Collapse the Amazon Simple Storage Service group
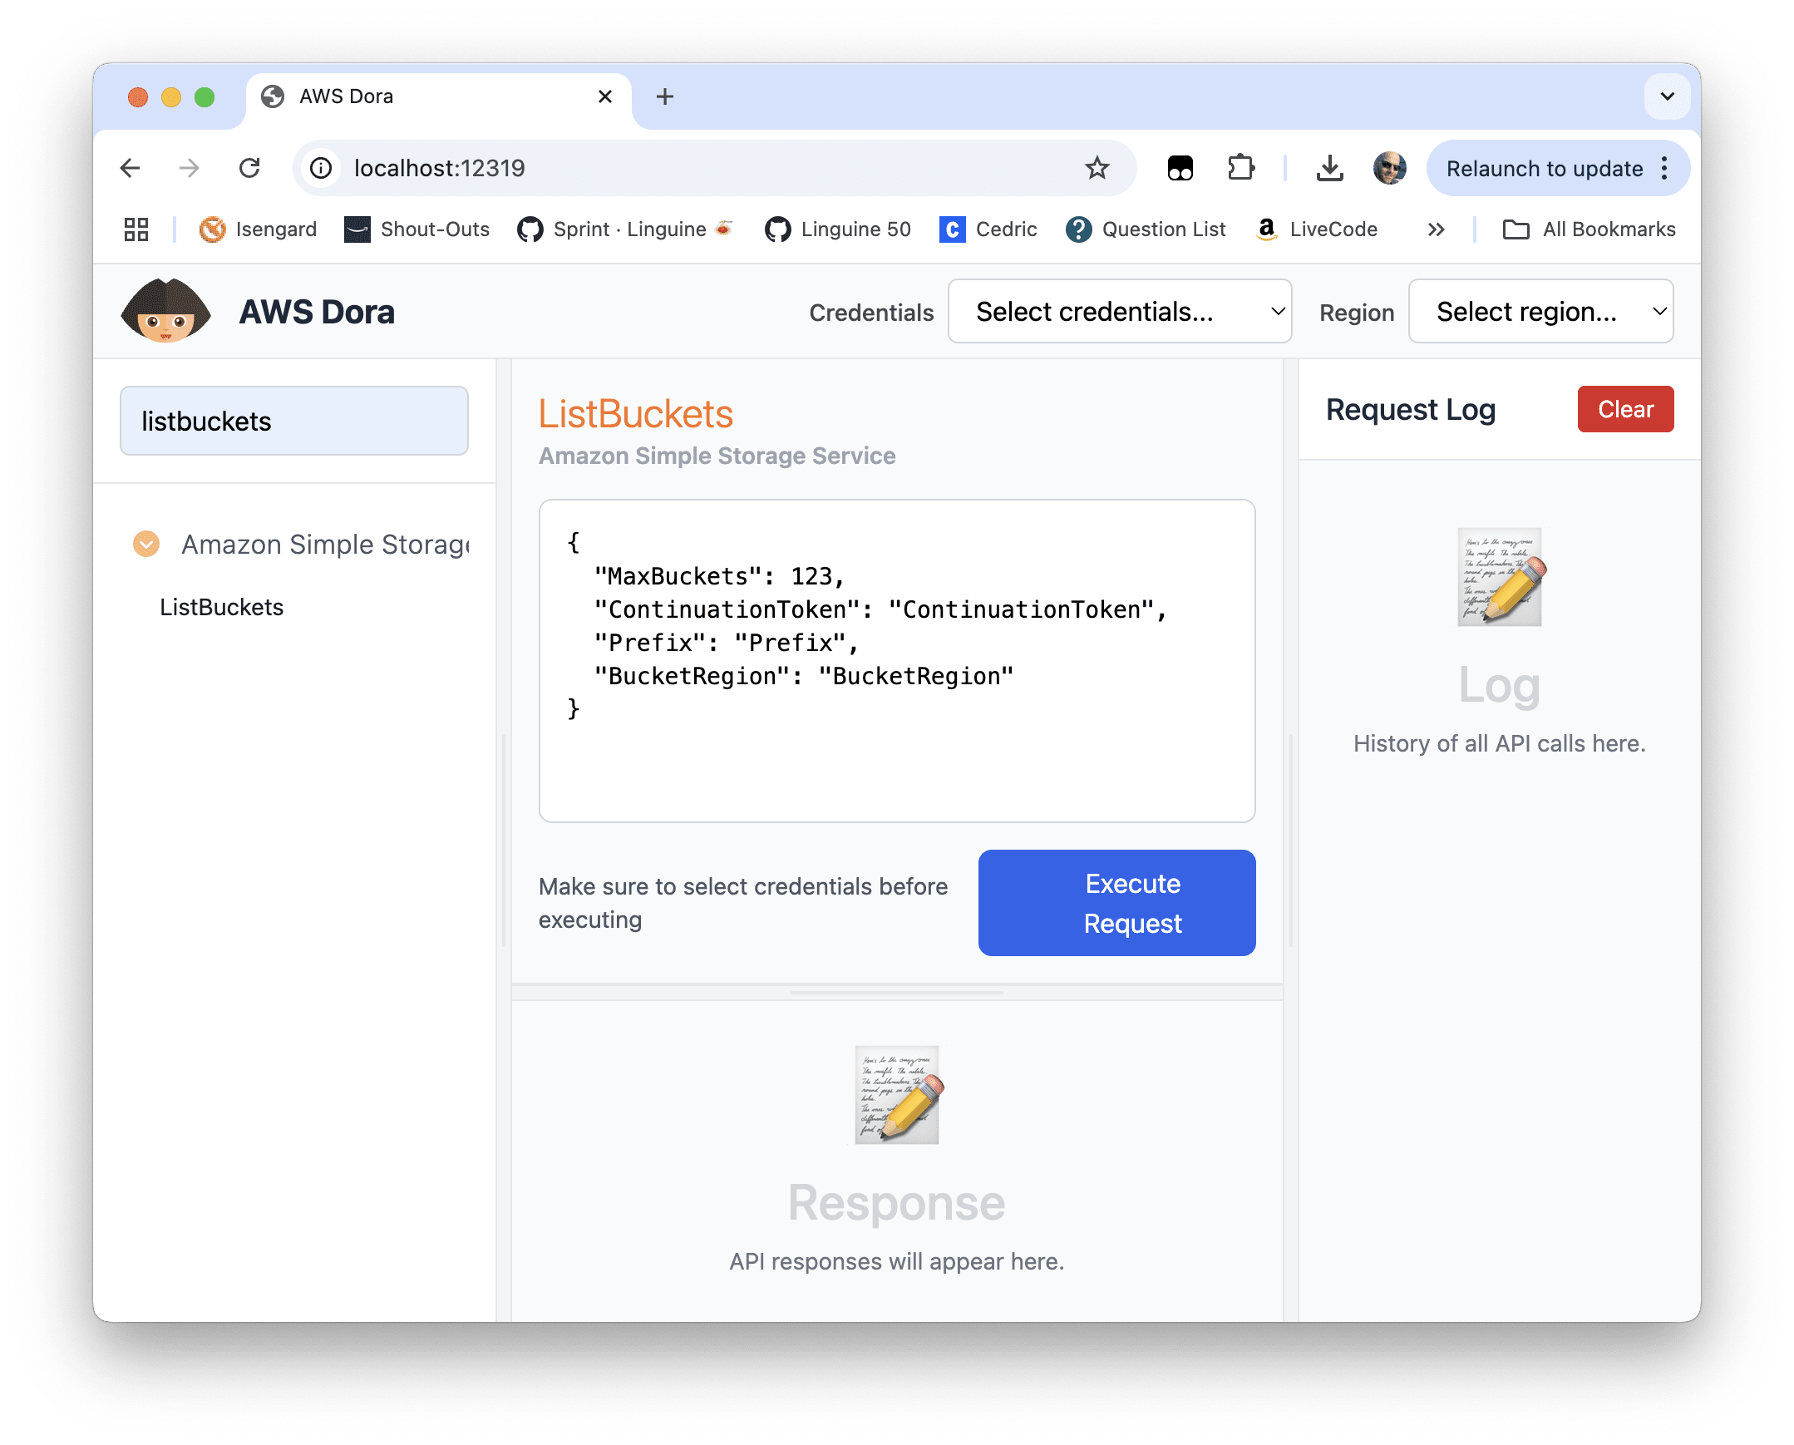 146,545
